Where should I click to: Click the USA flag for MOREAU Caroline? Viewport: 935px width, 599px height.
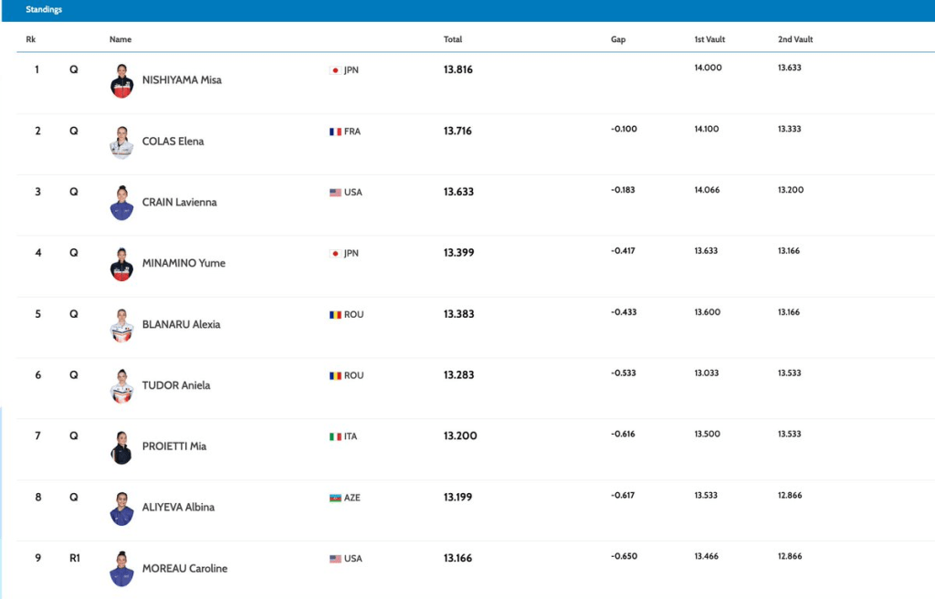(x=335, y=559)
